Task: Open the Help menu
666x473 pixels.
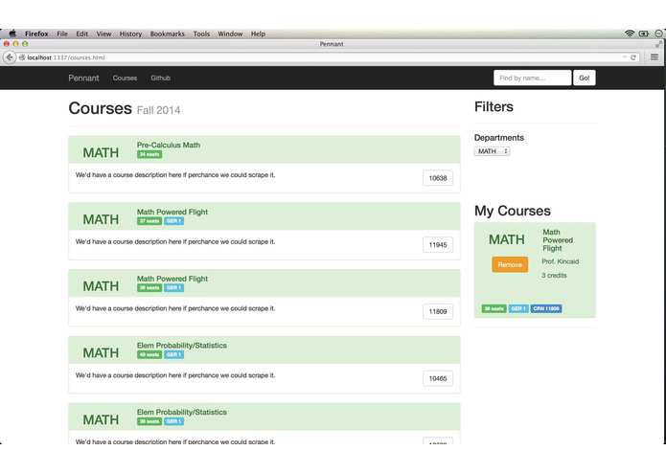Action: click(x=258, y=34)
